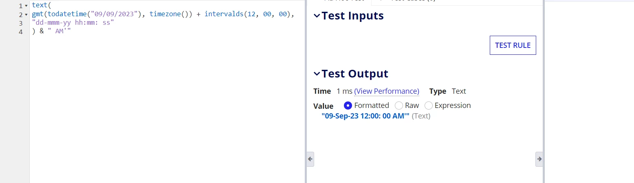Collapse the Test Inputs section chevron
Image resolution: width=634 pixels, height=183 pixels.
[317, 16]
